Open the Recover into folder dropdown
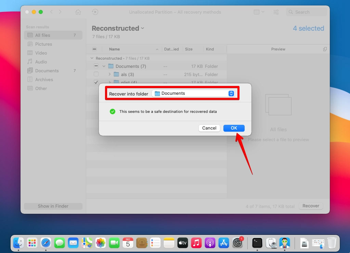This screenshot has height=253, width=350. pyautogui.click(x=193, y=93)
